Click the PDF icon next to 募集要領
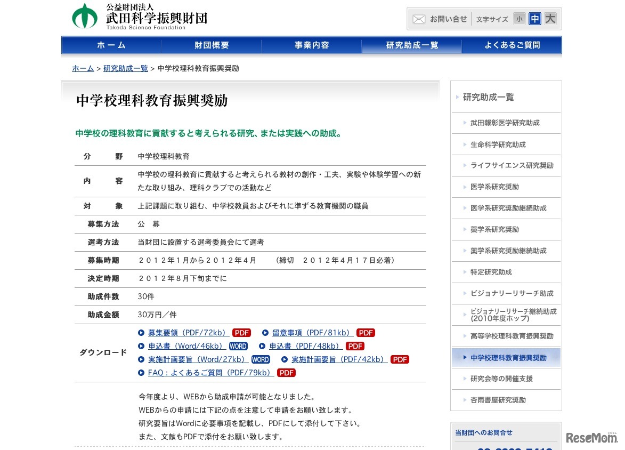The width and height of the screenshot is (625, 450). [241, 332]
